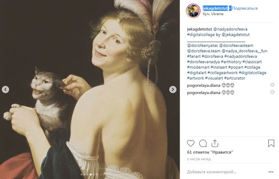Viewport: 279px width, 179px height.
Task: Click the Добавьте комментарий input field
Action: 223,172
